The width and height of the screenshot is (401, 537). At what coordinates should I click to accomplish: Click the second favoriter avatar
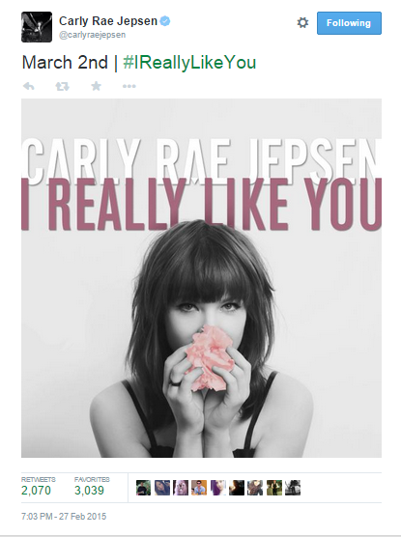tap(162, 488)
